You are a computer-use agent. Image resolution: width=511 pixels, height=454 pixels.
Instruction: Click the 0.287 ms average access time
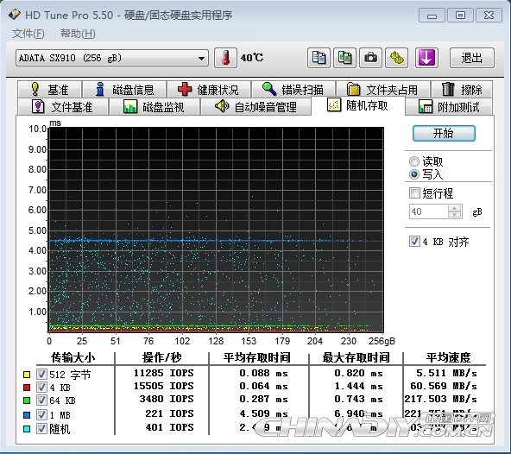tap(263, 399)
